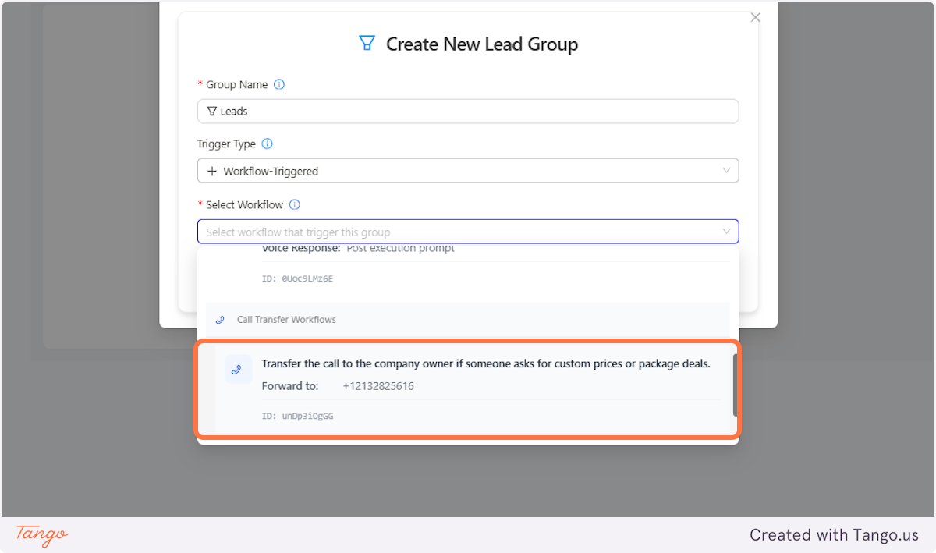
Task: Click the phone icon on the transfer call workflow option
Action: coord(238,369)
